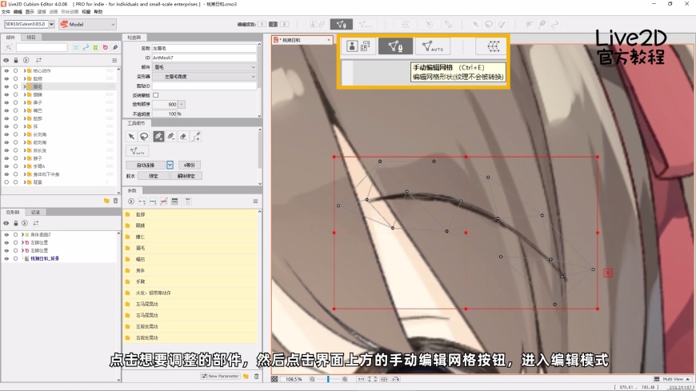Open the 部件 dropdown in inspector

[x=205, y=67]
